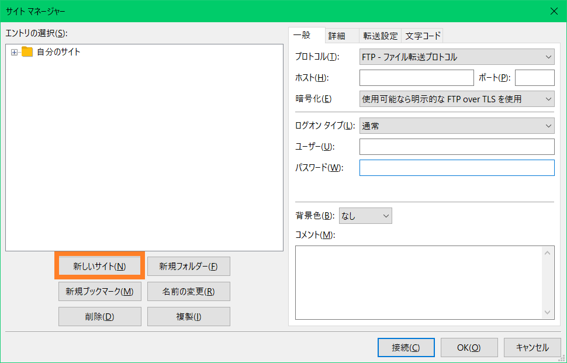Open the 暗号化 encryption dropdown

(457, 99)
